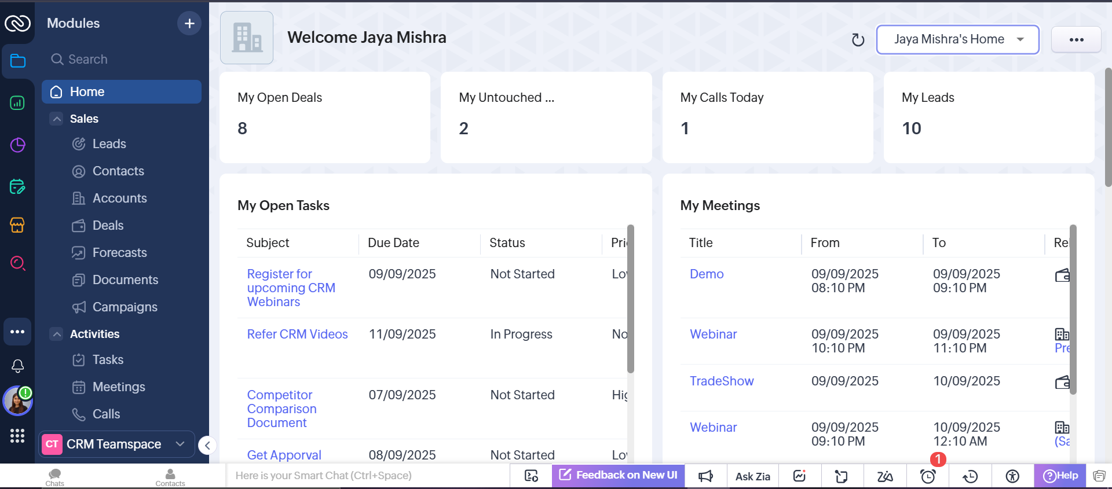Refresh the home page with reload icon

tap(858, 40)
